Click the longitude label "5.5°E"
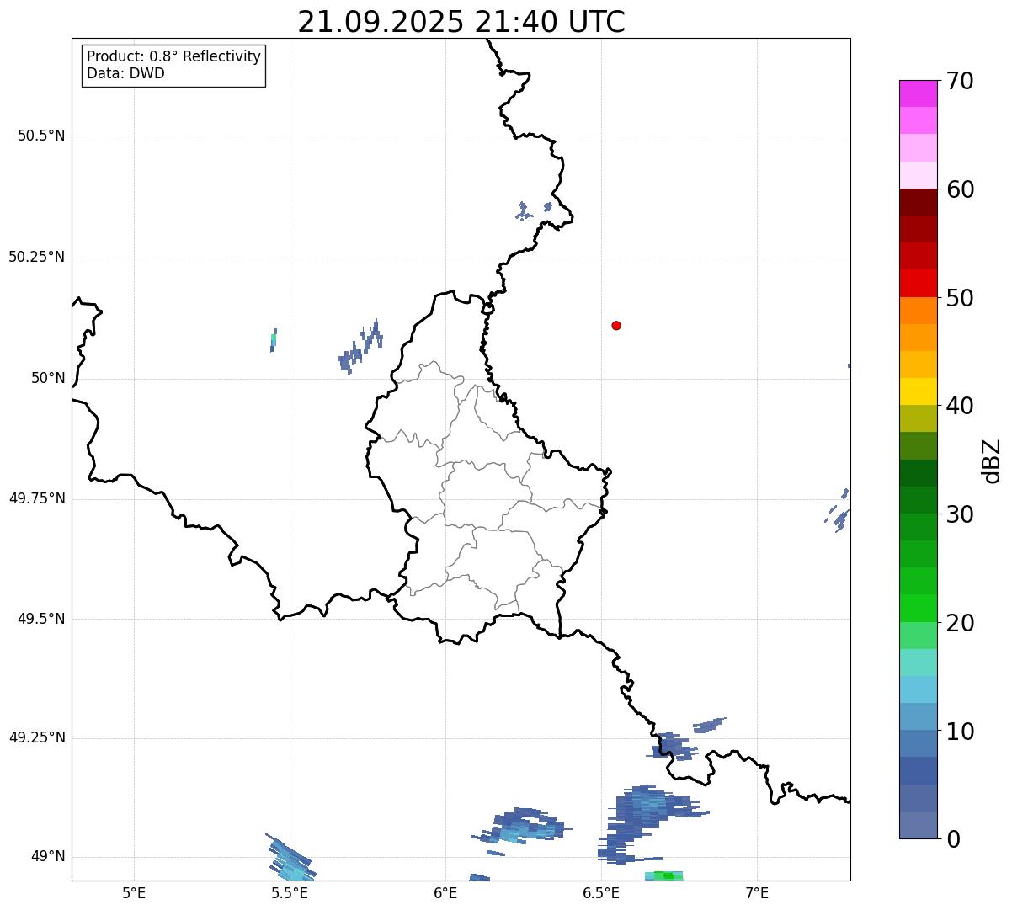Image resolution: width=1012 pixels, height=910 pixels. click(290, 892)
